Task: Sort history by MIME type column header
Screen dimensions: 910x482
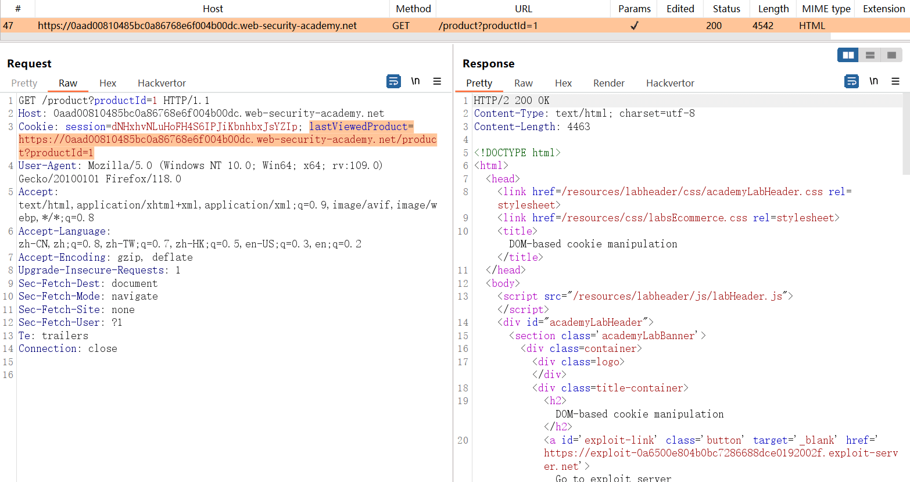Action: (826, 9)
